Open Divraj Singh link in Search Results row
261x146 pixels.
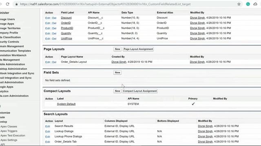[x=205, y=126]
